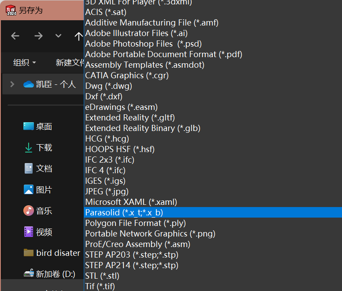The height and width of the screenshot is (291, 342).
Task: Open 图片 pictures folder icon
Action: click(29, 189)
